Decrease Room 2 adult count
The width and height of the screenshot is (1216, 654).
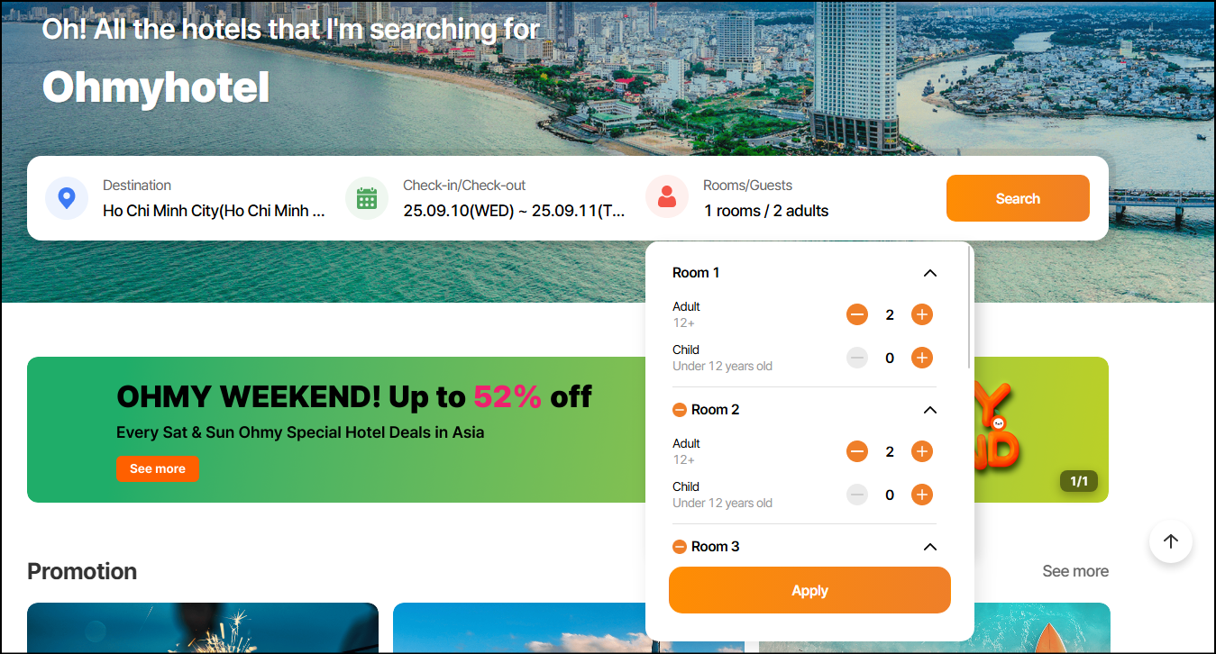click(x=857, y=451)
